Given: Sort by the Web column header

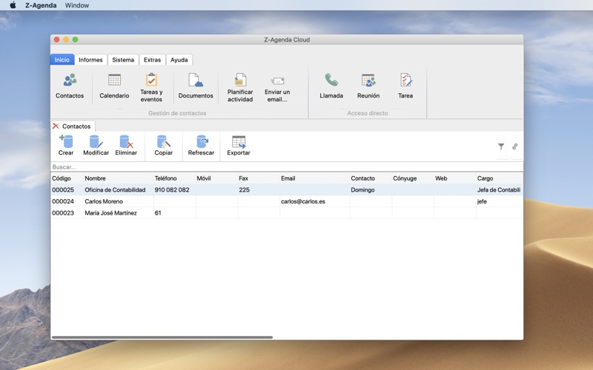Looking at the screenshot, I should coord(455,178).
